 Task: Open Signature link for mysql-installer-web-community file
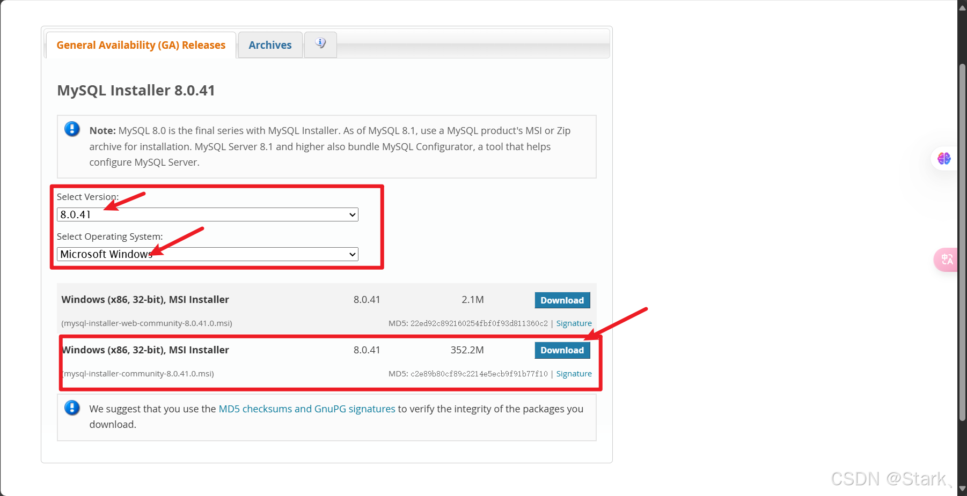coord(574,323)
